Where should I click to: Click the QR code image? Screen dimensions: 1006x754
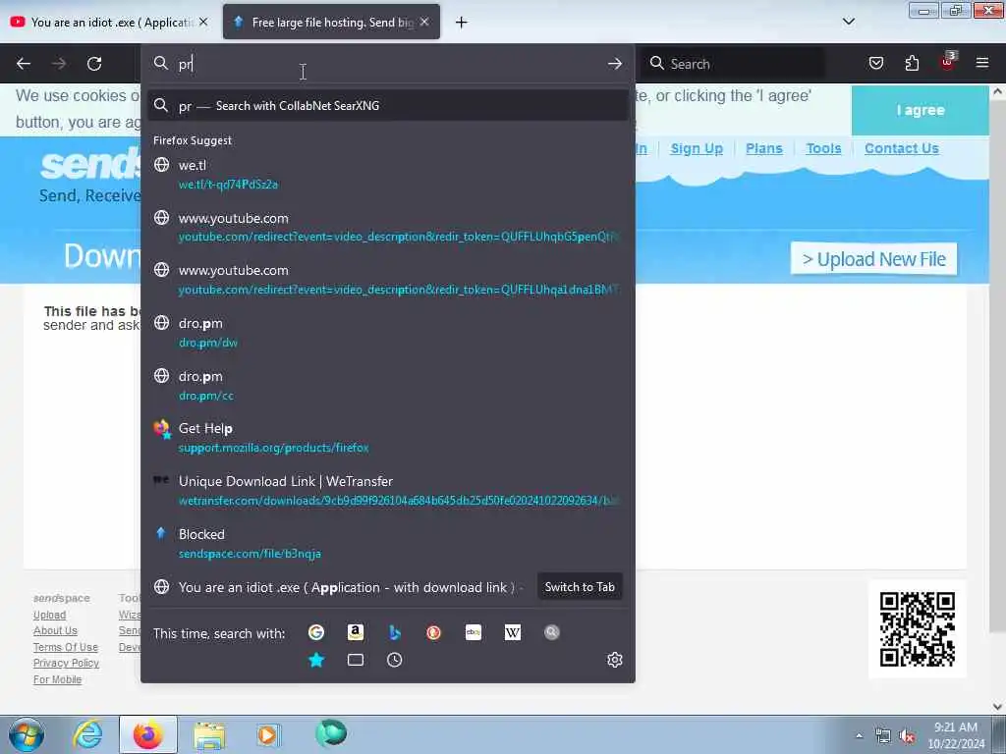click(917, 629)
